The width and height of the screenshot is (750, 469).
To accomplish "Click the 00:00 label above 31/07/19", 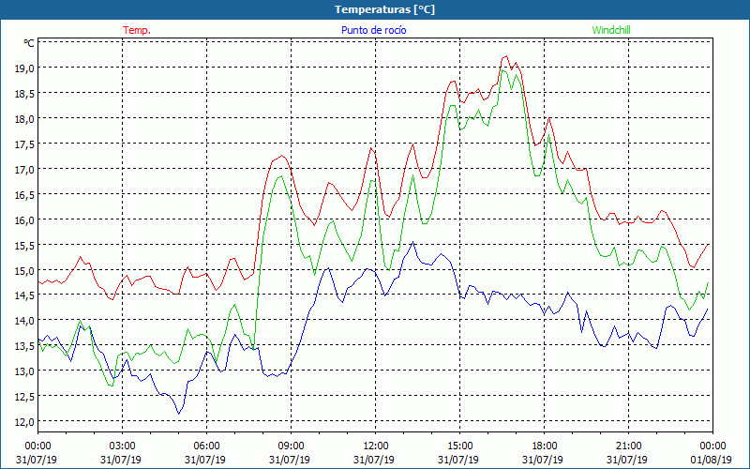I will 37,446.
